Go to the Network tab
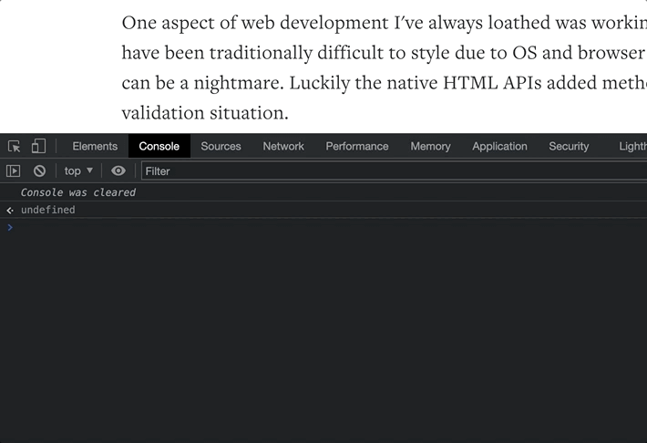647x443 pixels. [x=283, y=146]
